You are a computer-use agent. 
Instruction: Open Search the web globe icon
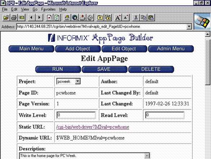pos(75,18)
